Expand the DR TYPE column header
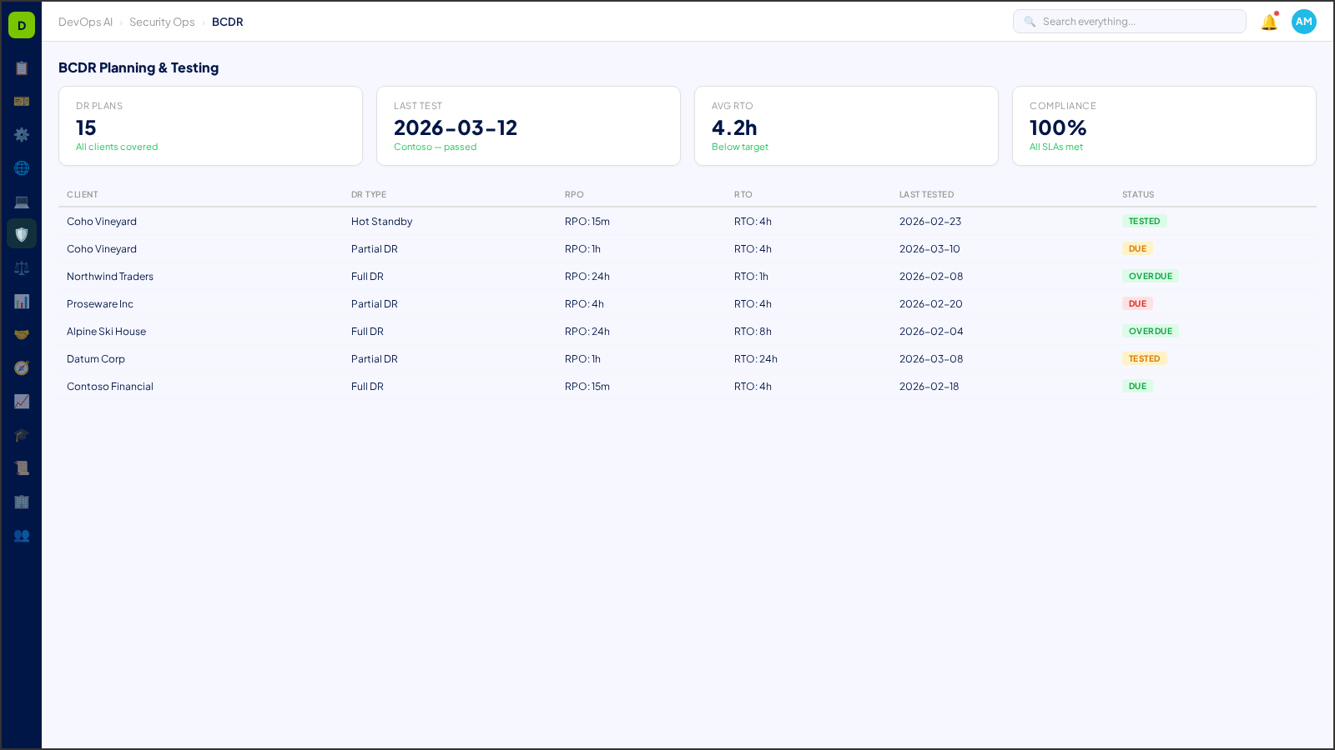This screenshot has height=750, width=1335. [x=369, y=194]
